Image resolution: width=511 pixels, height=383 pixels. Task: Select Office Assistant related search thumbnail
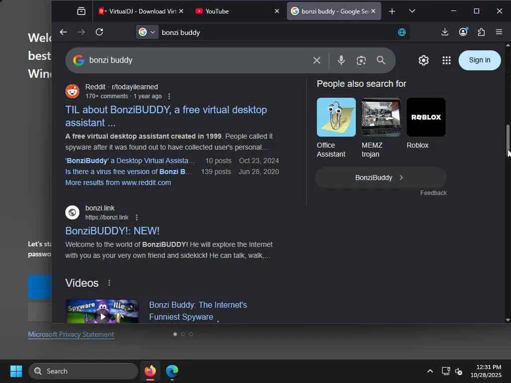(x=336, y=117)
